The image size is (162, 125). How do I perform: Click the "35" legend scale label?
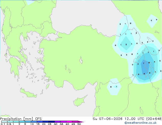61,124
